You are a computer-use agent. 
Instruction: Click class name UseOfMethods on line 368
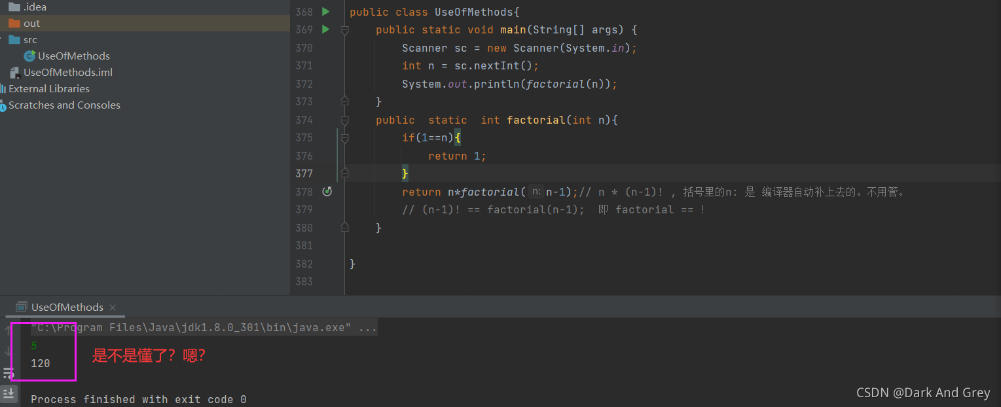pyautogui.click(x=474, y=12)
